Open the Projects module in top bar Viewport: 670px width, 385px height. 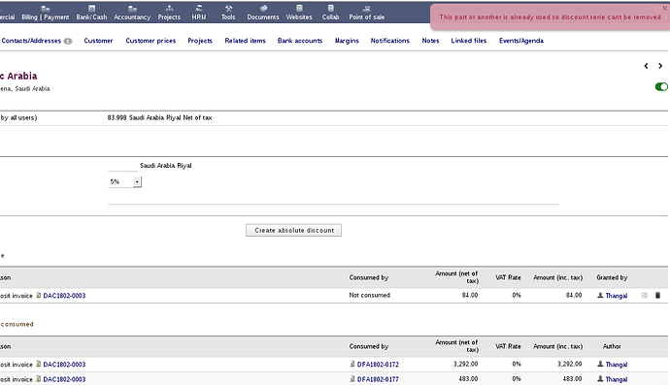169,13
